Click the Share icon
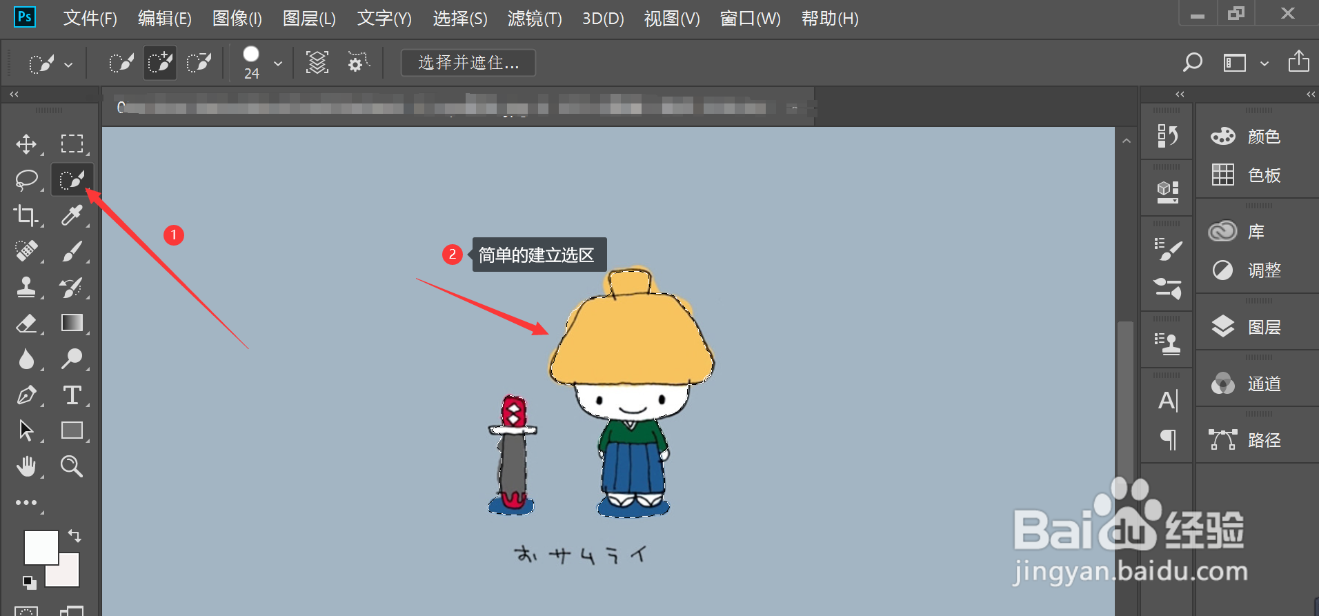1319x616 pixels. [x=1298, y=61]
